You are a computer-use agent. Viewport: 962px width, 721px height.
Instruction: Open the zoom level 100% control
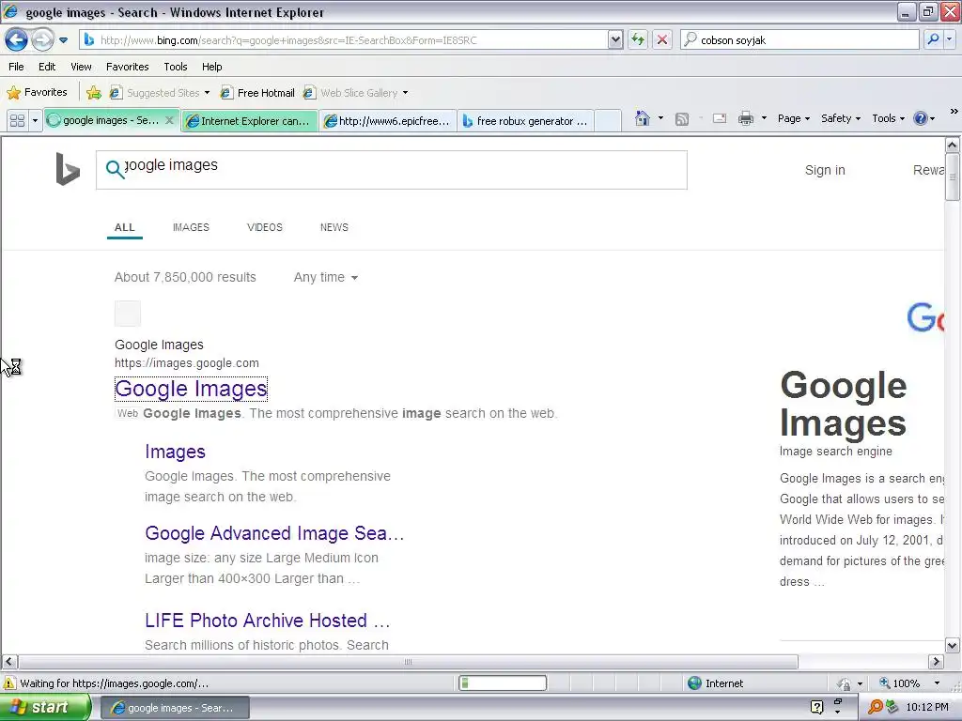click(909, 683)
